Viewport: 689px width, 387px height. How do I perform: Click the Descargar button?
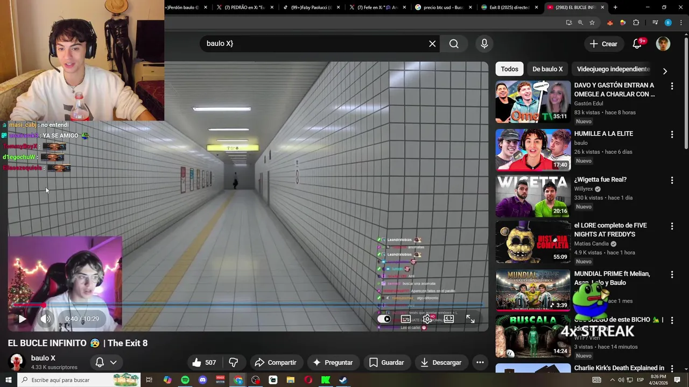[x=441, y=362]
